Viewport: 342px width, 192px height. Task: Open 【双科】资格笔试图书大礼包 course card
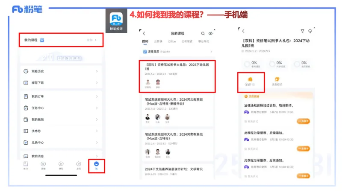click(x=177, y=76)
